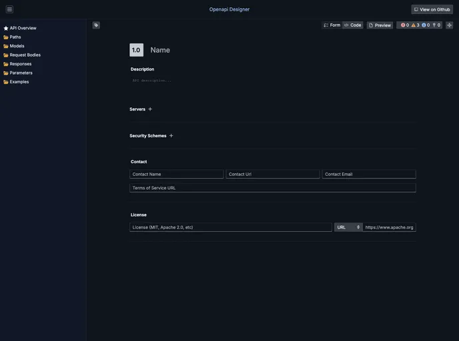Focus the License name field

231,227
